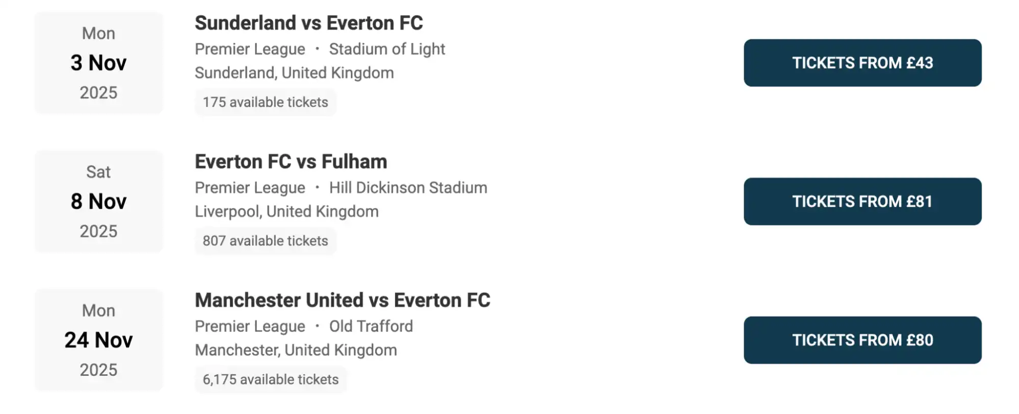Open the Everton FC vs Fulham match page
Viewport: 1019px width, 414px height.
291,161
